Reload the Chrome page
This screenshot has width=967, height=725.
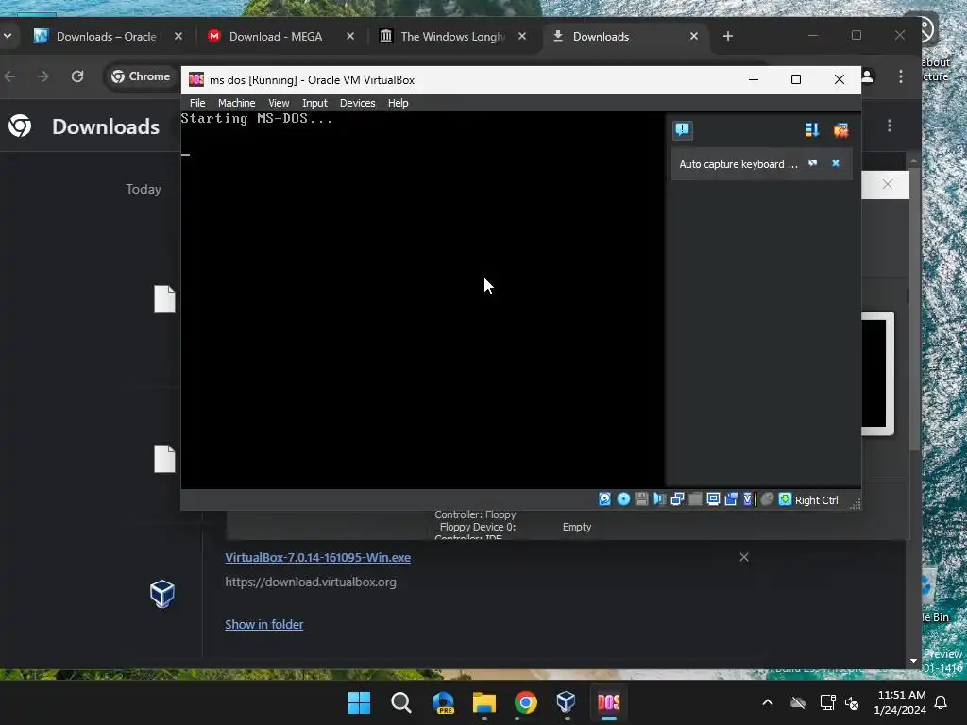pos(77,76)
